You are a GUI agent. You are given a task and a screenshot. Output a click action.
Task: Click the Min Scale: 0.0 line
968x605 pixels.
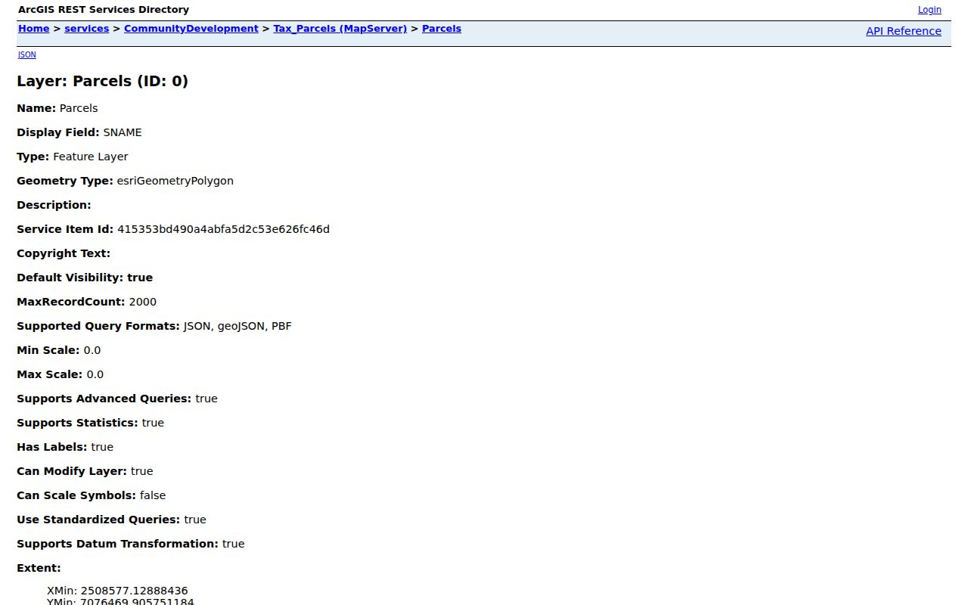tap(59, 350)
